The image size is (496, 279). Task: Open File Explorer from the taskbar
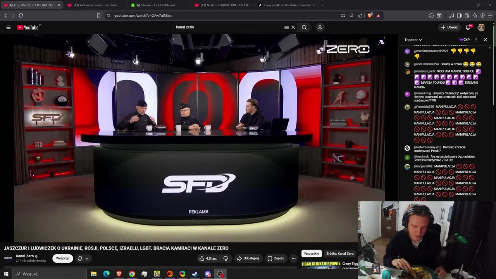[94, 274]
